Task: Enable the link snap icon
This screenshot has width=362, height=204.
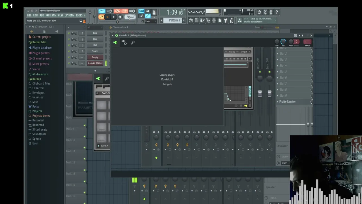Action: pos(148,16)
